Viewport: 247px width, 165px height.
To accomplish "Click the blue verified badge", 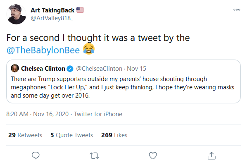I will click(x=70, y=69).
